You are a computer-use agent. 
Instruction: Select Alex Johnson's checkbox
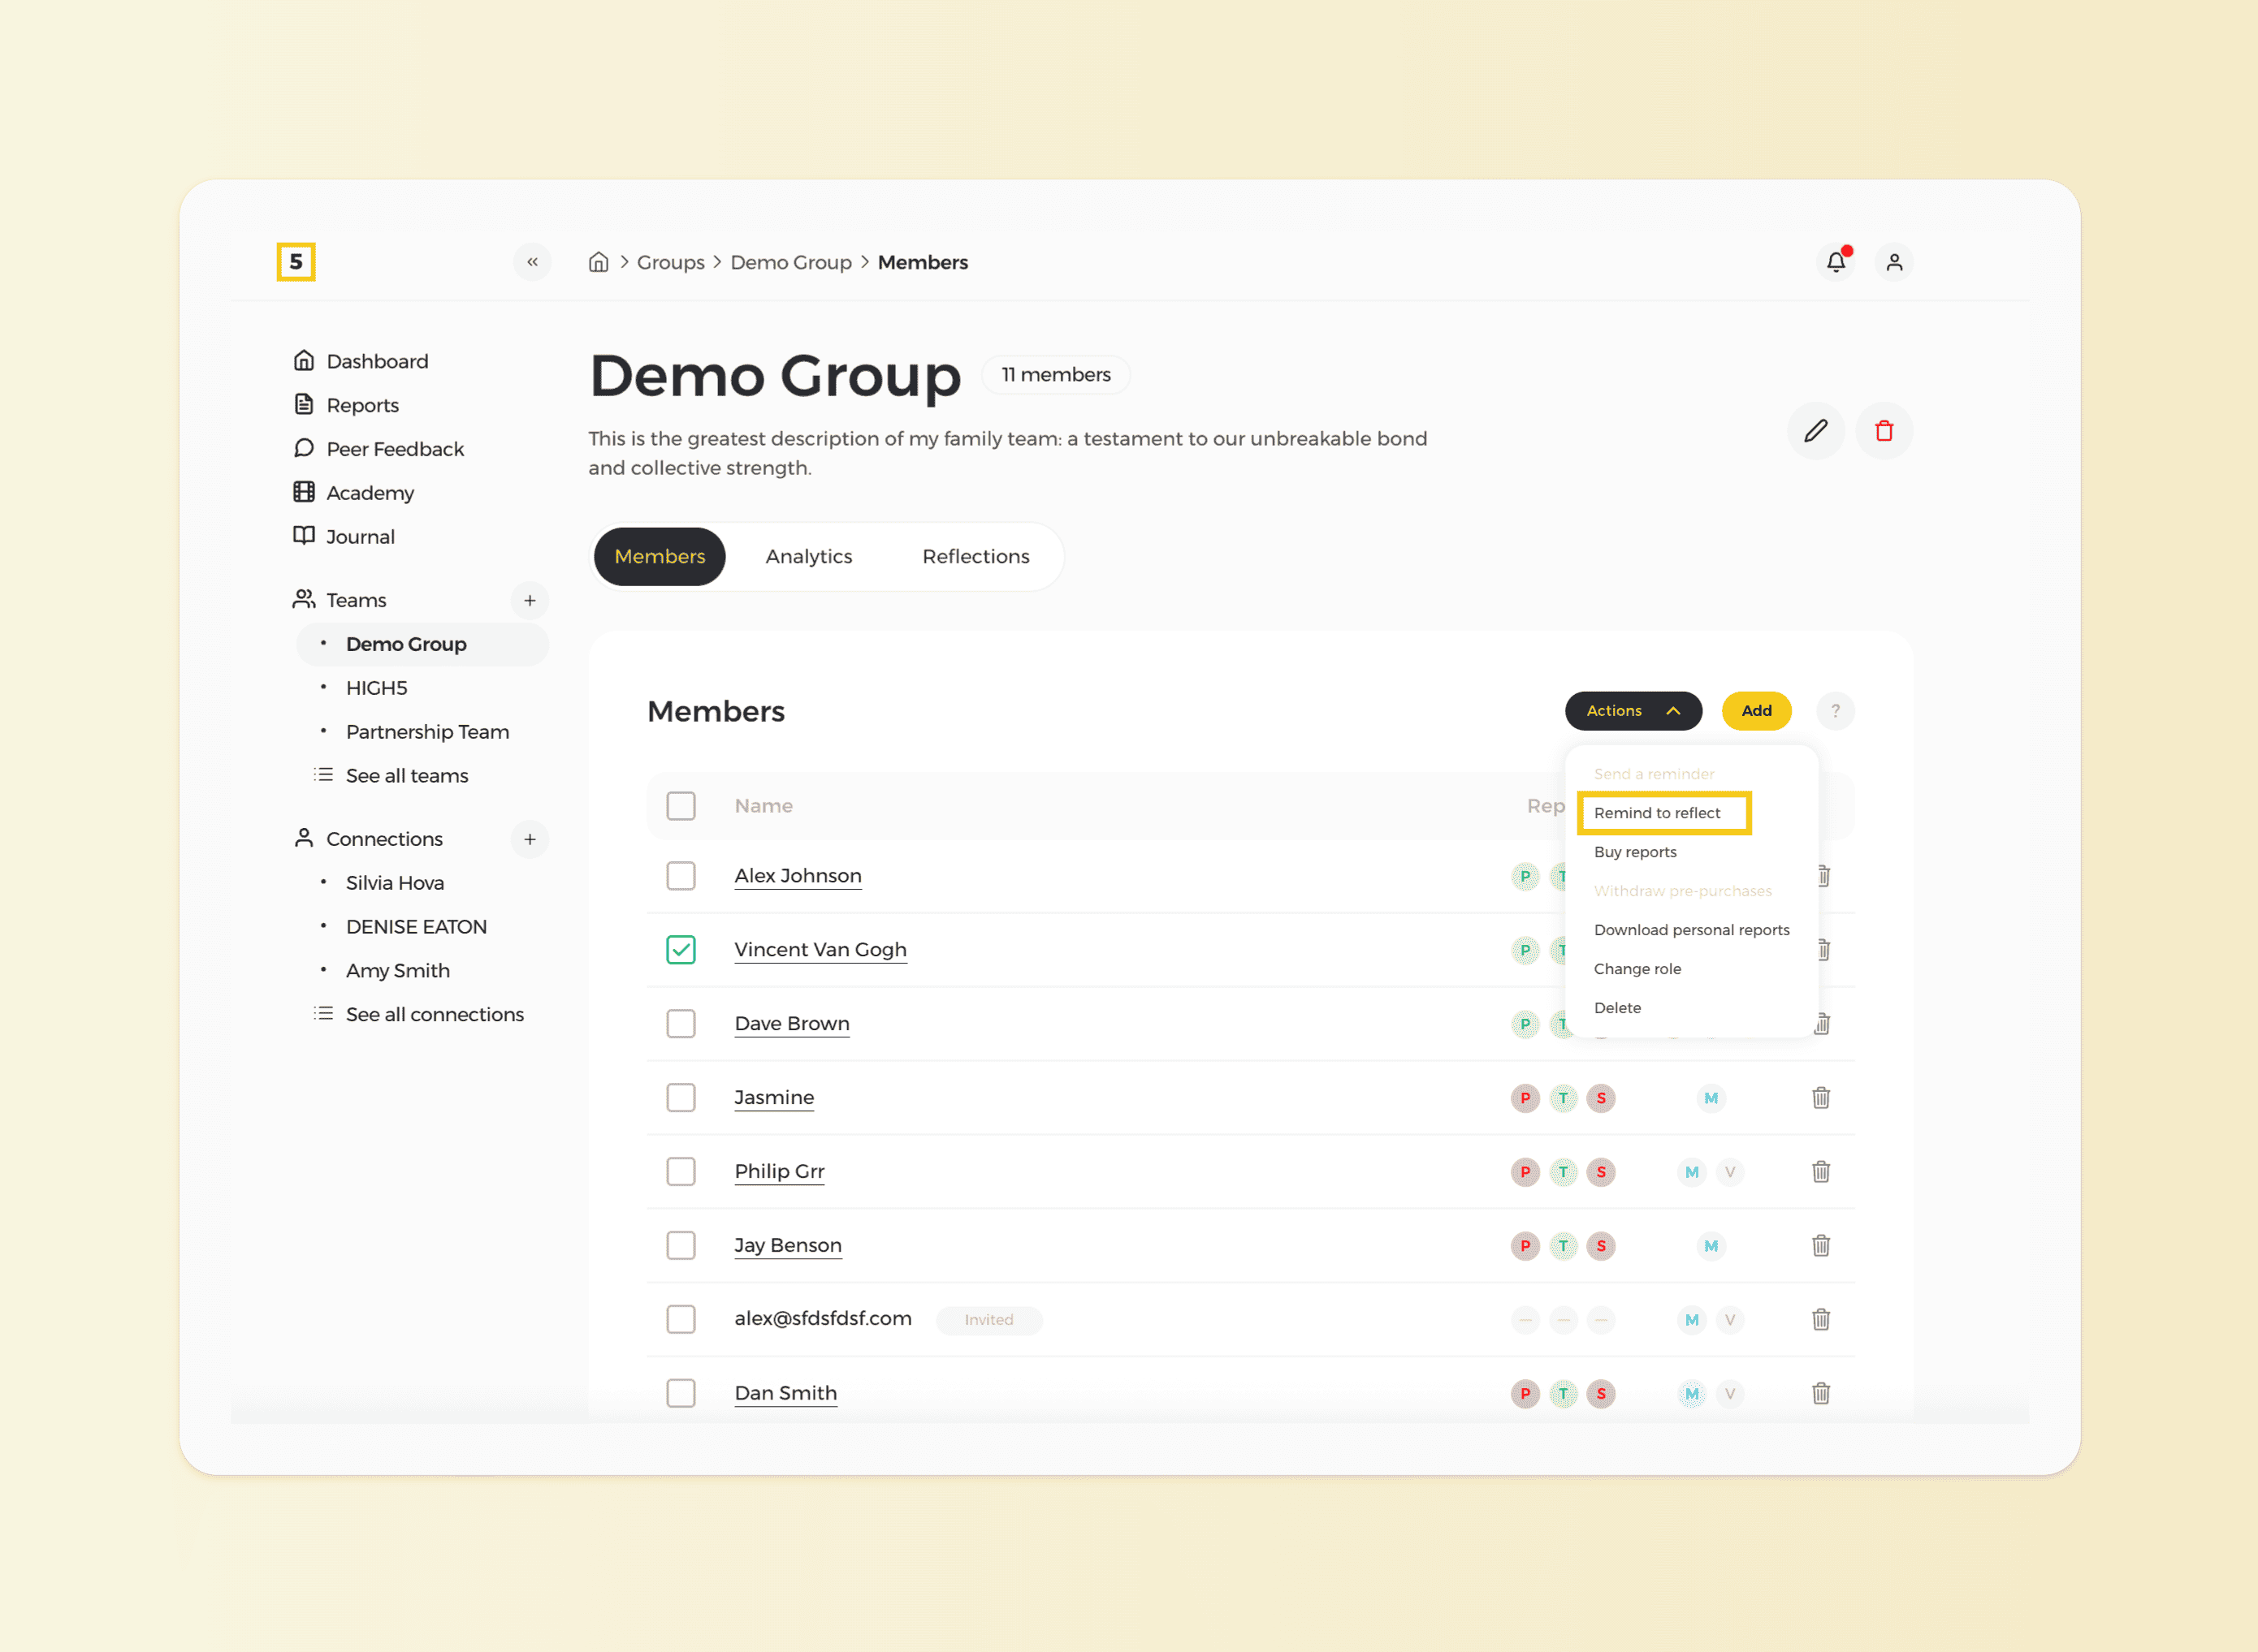point(681,875)
